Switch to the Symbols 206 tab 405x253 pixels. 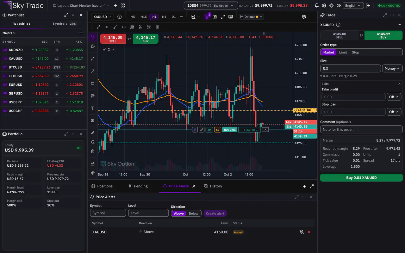tap(65, 24)
